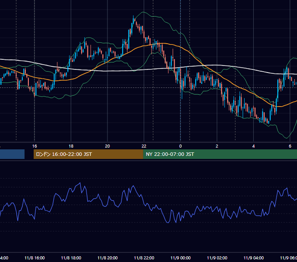This screenshot has width=297, height=262.
Task: Click the hour label 2 on price chart axis
Action: (x=217, y=146)
